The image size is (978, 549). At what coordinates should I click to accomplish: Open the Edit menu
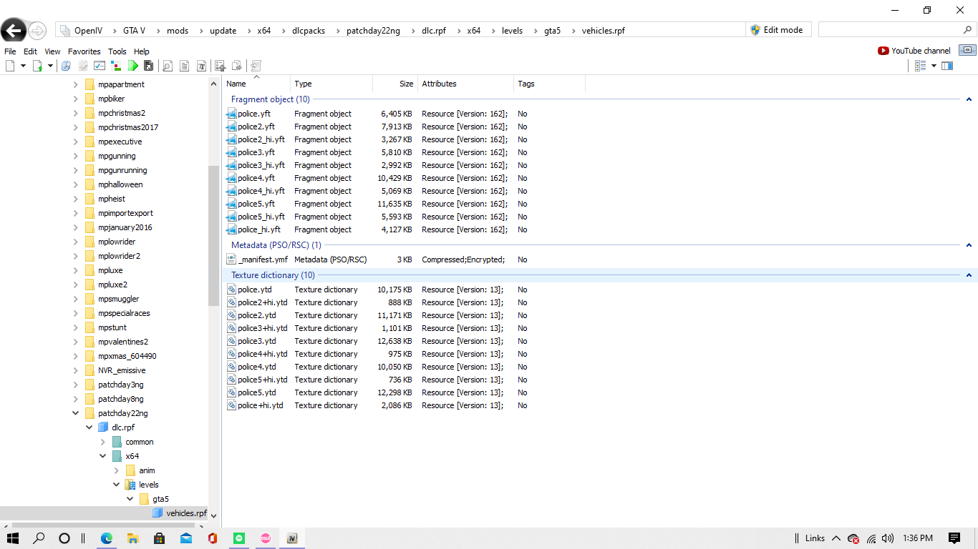click(x=30, y=51)
